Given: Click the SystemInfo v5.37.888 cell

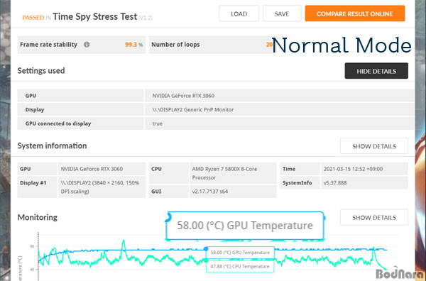Looking at the screenshot, I should click(x=364, y=182).
